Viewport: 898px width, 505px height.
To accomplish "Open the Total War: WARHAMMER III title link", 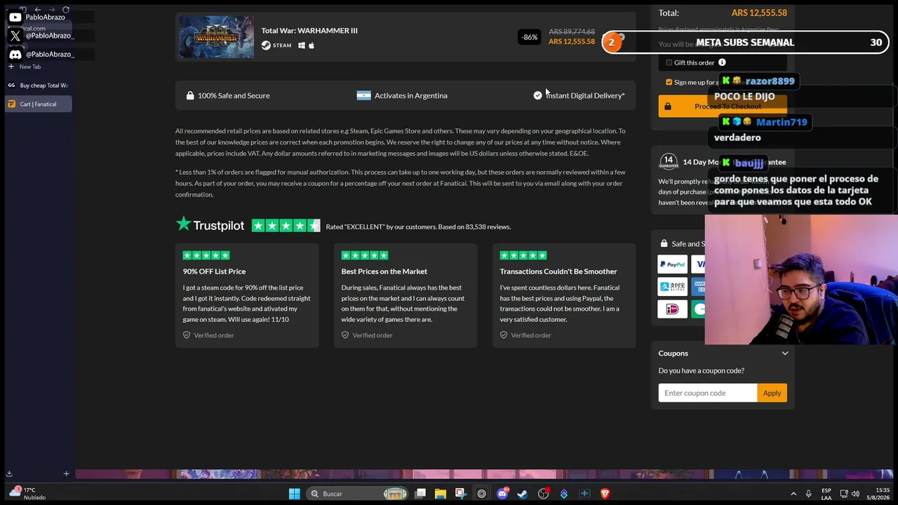I will [309, 31].
